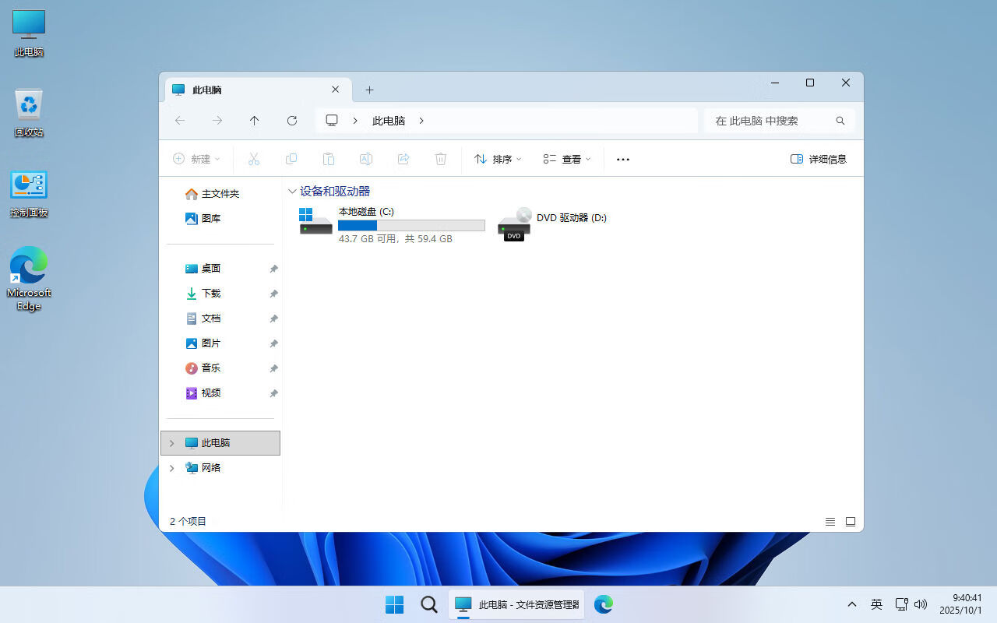The height and width of the screenshot is (623, 997).
Task: Collapse the 设备和驱动器 section
Action: (292, 191)
